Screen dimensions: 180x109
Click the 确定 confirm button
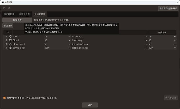click(x=90, y=105)
